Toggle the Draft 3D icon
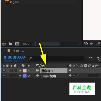Viewport: 101px width, 101px height. pos(99,59)
